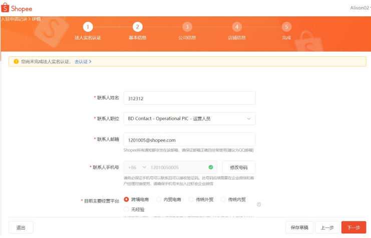The height and width of the screenshot is (238, 371).
Task: Click the 上一步 button
Action: coord(327,228)
